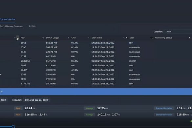
Task: Click the Average 140.11 MB value
Action: (x=103, y=115)
